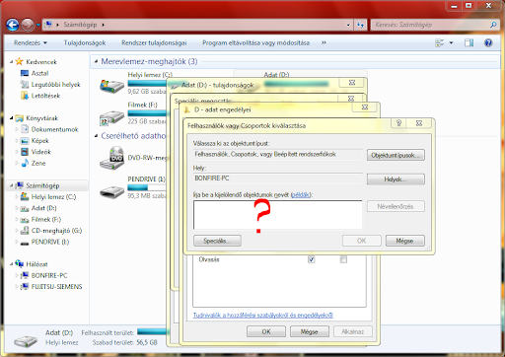This screenshot has width=505, height=357.
Task: Collapse the Hálózat tree node
Action: point(12,264)
